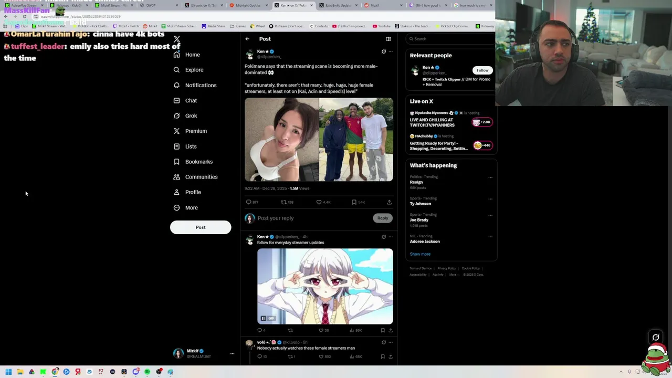Screen dimensions: 672x378
Task: Open Mizkif account switcher ellipsis
Action: tap(232, 354)
